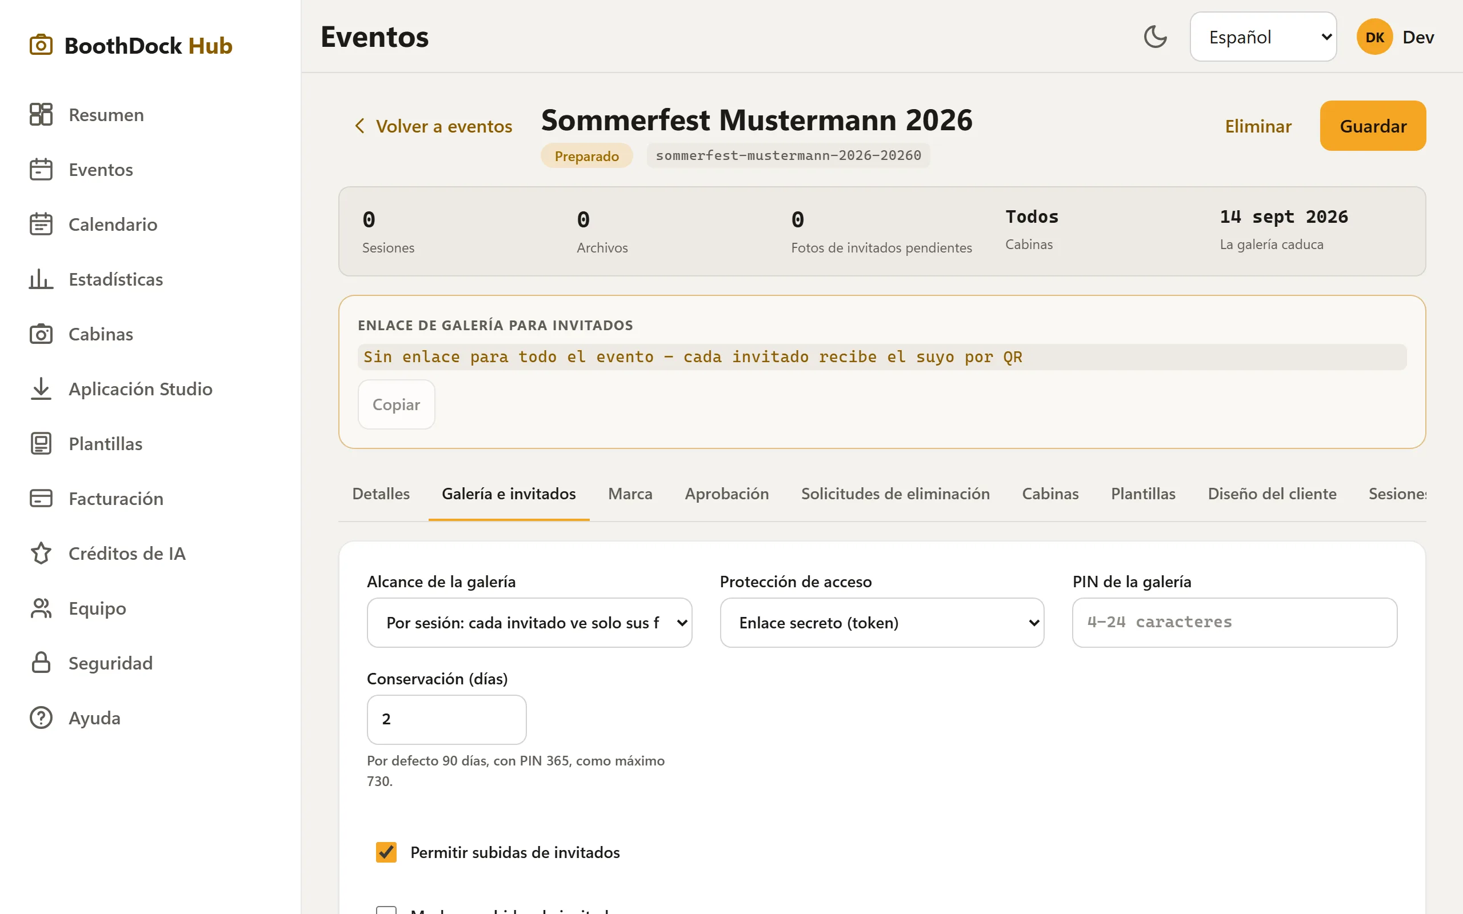1463x914 pixels.
Task: Click the Dev username label
Action: click(1418, 37)
